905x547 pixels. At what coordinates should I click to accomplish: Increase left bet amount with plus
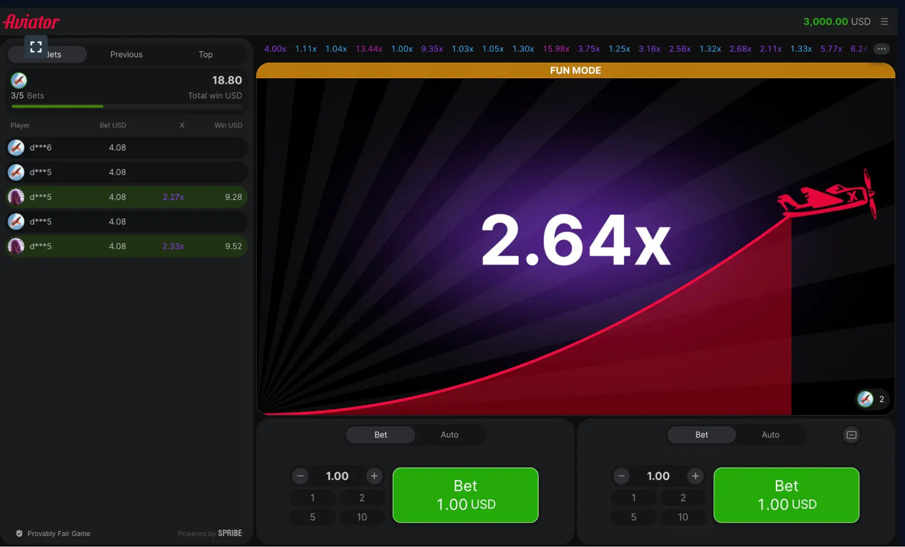tap(374, 476)
